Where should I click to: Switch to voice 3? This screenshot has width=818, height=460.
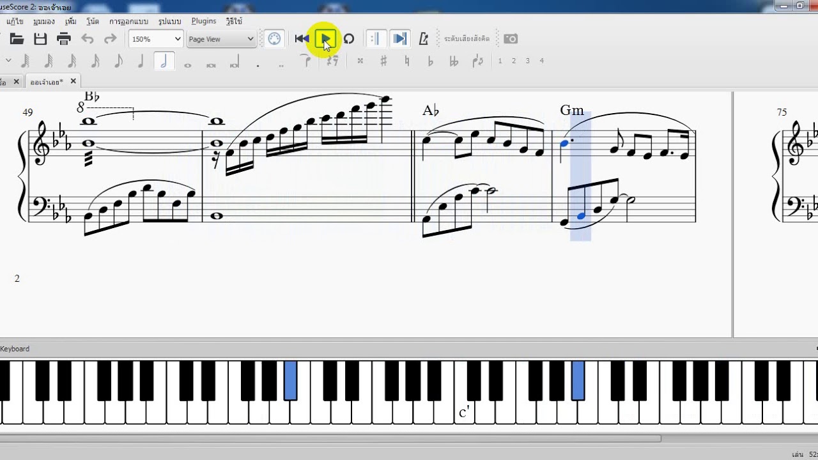coord(528,61)
